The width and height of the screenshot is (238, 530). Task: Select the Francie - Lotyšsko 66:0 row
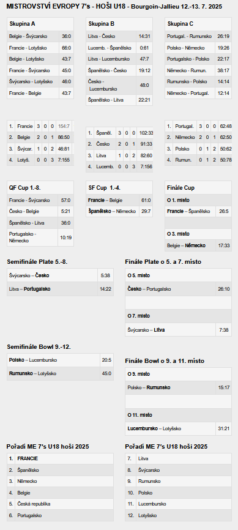(x=40, y=48)
